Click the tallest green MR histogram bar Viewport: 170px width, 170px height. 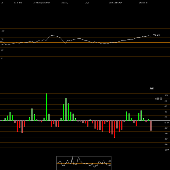coord(47,107)
